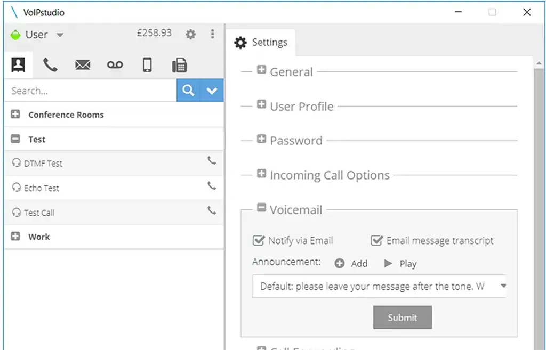Open the messages envelope tab

(83, 66)
